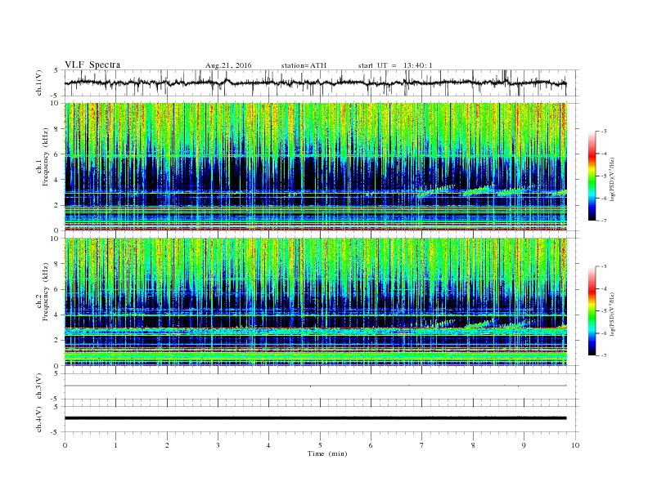Screen dimensions: 648x500
Task: Click the "station=ATH" header label
Action: click(x=304, y=65)
